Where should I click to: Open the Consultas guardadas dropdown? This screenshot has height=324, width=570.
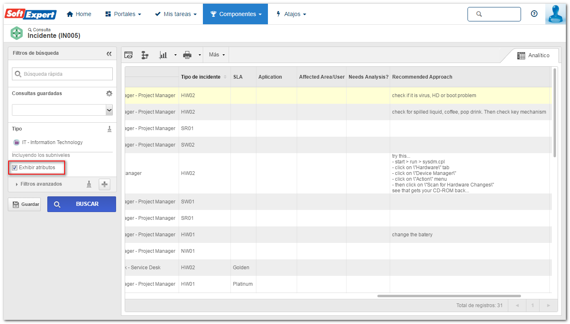(62, 110)
